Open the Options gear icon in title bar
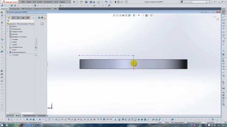This screenshot has height=127, width=227. (x=122, y=2)
